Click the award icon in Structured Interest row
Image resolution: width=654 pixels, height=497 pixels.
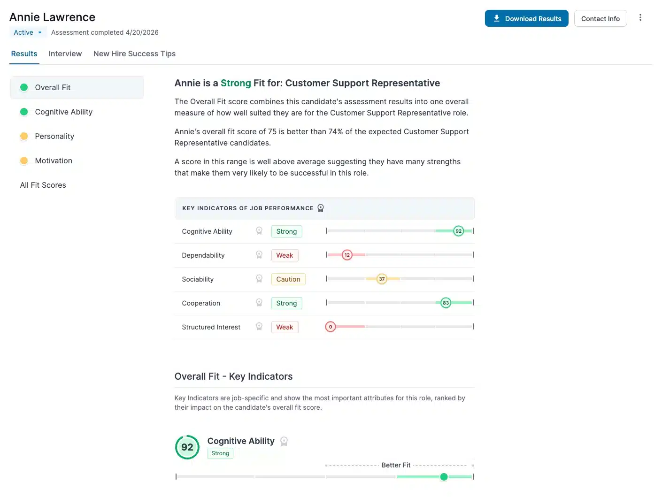point(259,327)
